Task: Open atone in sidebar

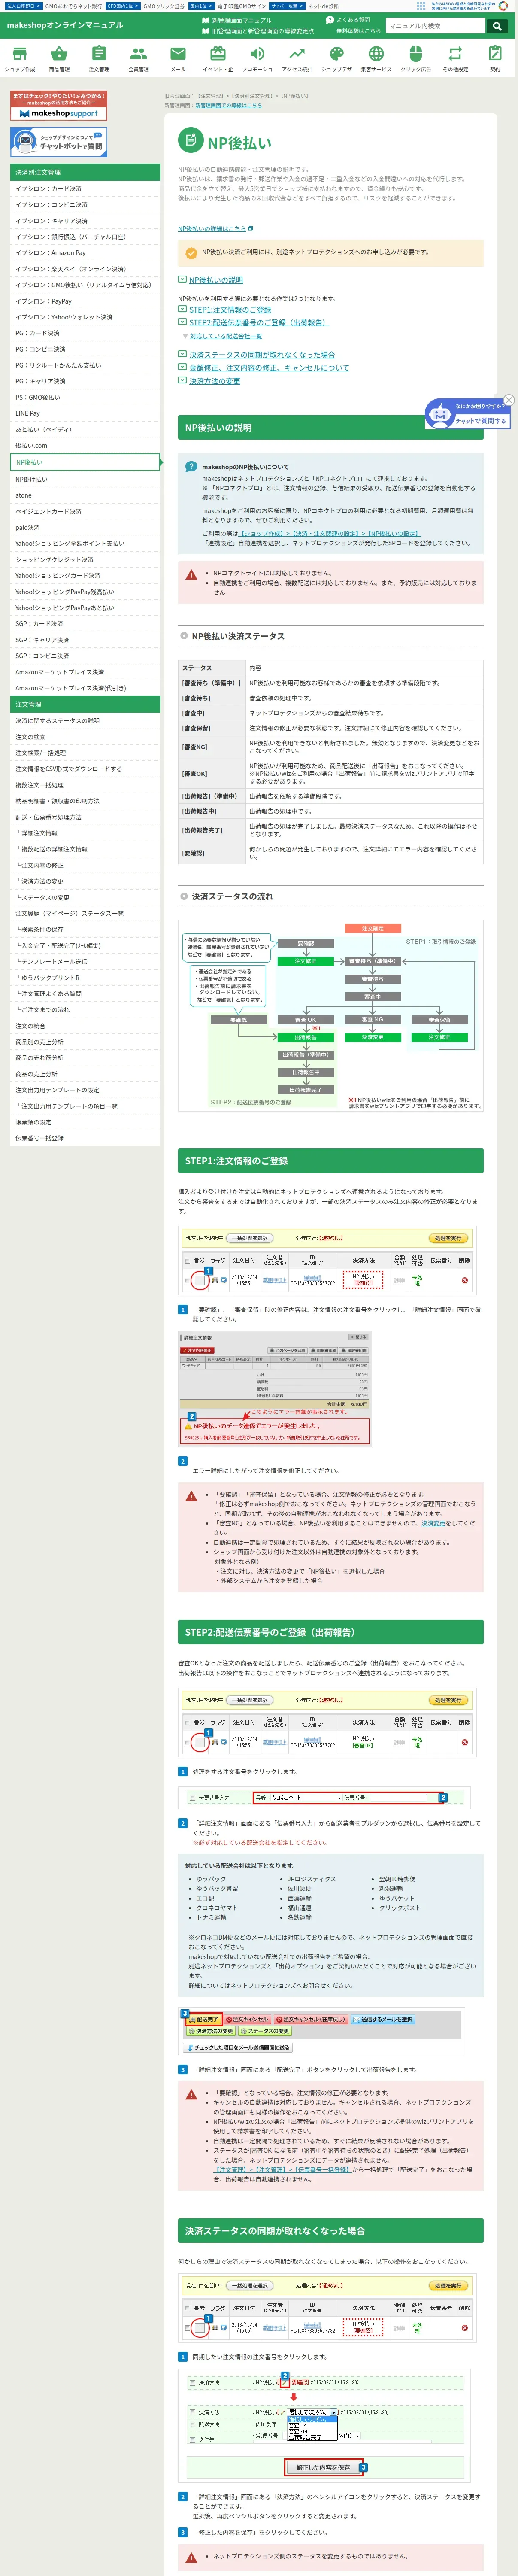Action: point(85,495)
